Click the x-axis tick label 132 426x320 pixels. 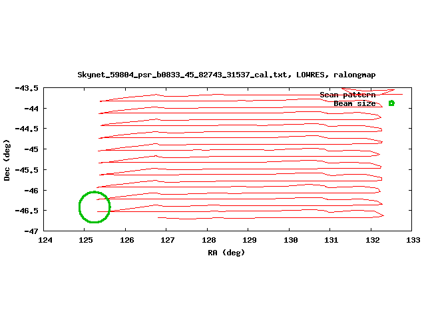tap(373, 240)
